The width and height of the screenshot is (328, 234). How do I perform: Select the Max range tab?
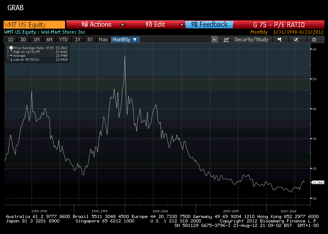click(103, 40)
